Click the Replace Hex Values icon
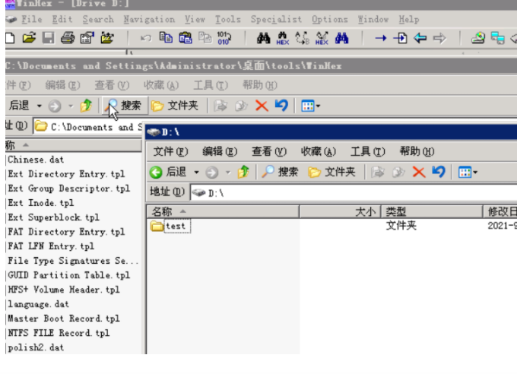 coord(322,38)
